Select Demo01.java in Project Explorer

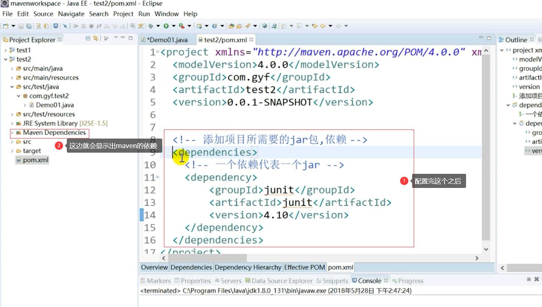pyautogui.click(x=51, y=105)
